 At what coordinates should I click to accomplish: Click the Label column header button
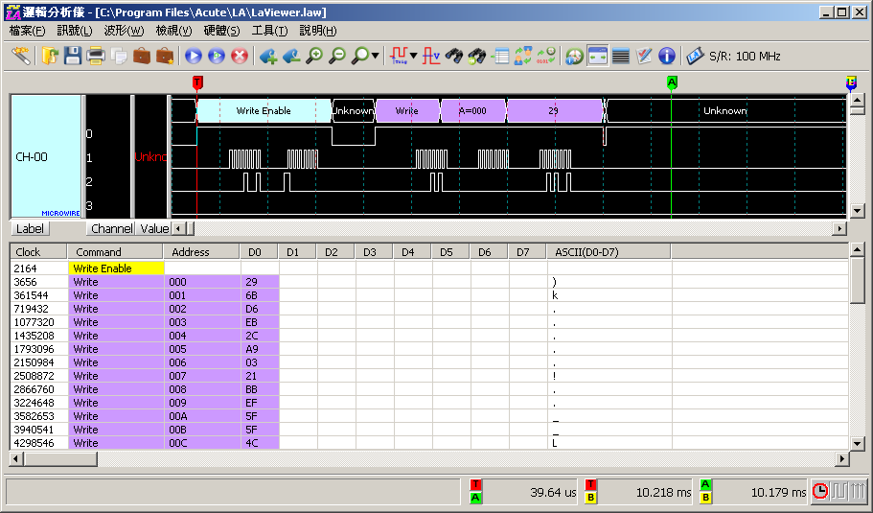coord(30,228)
